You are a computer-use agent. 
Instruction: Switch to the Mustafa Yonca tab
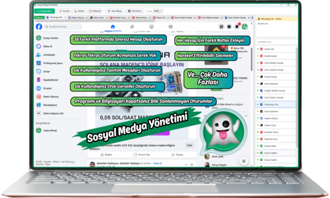[x=119, y=18]
